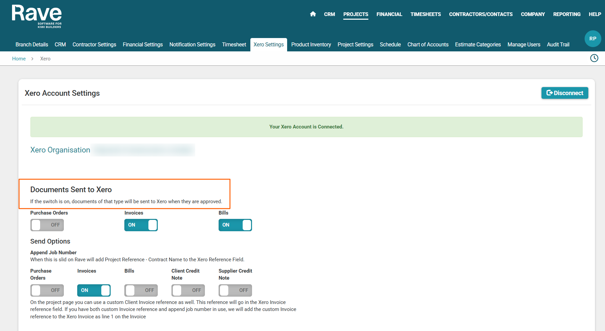Viewport: 605px width, 331px height.
Task: Open the CRM top menu
Action: click(x=330, y=14)
